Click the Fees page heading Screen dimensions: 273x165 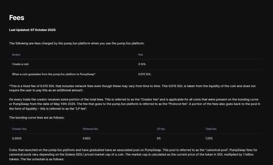pyautogui.click(x=17, y=18)
